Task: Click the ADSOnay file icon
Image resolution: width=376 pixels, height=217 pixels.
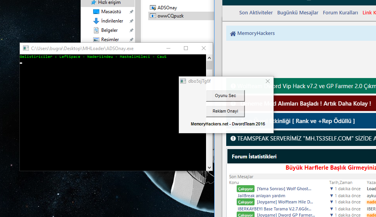Action: [x=153, y=8]
